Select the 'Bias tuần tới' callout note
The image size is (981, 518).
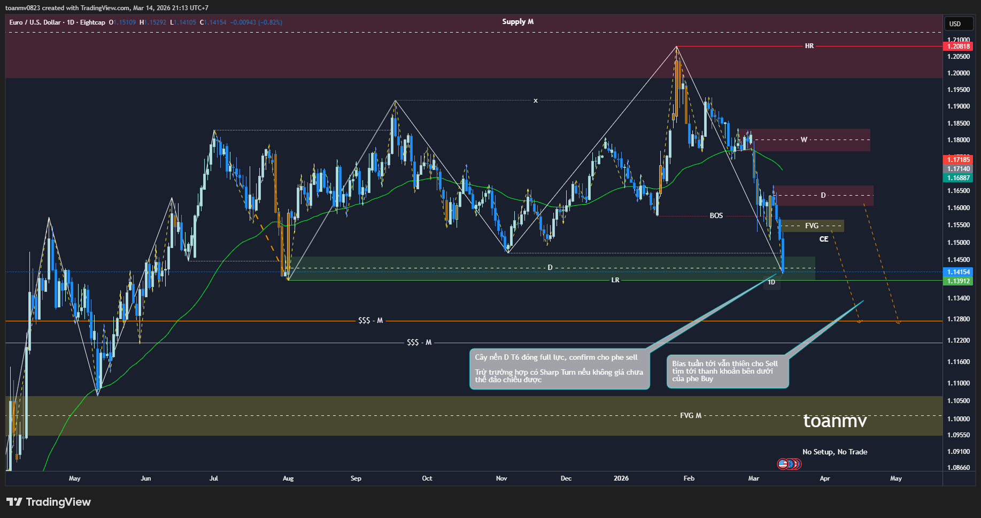[728, 372]
